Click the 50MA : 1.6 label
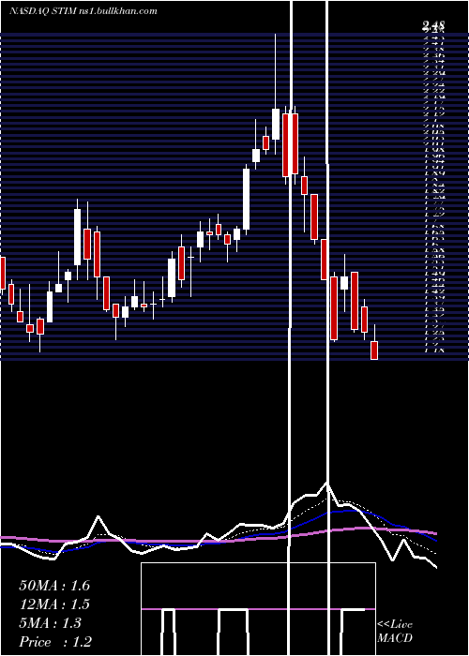469x656 pixels. click(x=54, y=586)
